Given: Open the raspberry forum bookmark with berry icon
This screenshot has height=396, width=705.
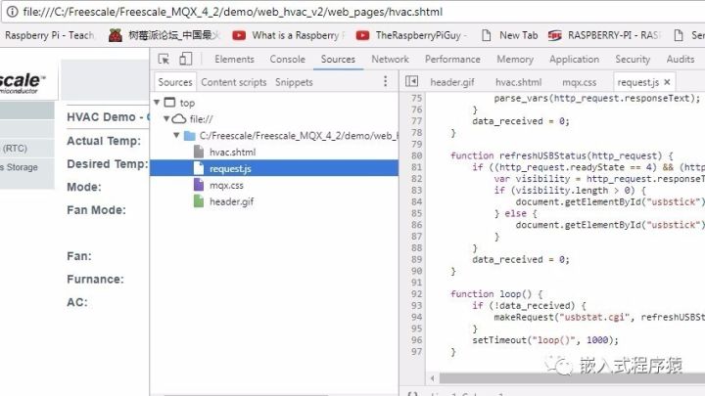Looking at the screenshot, I should click(164, 35).
